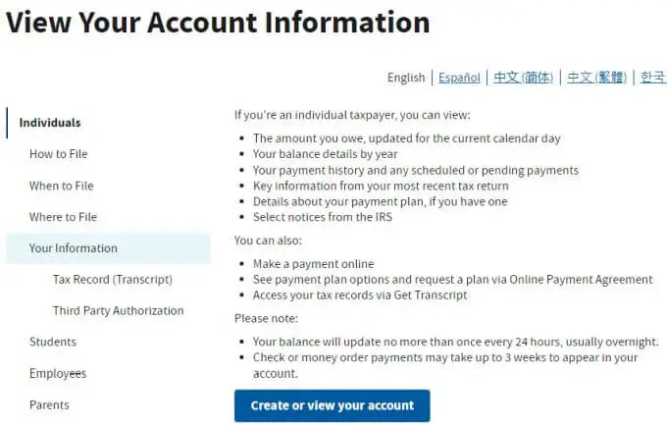Select Traditional Chinese language link
Screen dimensions: 667x427
click(596, 78)
